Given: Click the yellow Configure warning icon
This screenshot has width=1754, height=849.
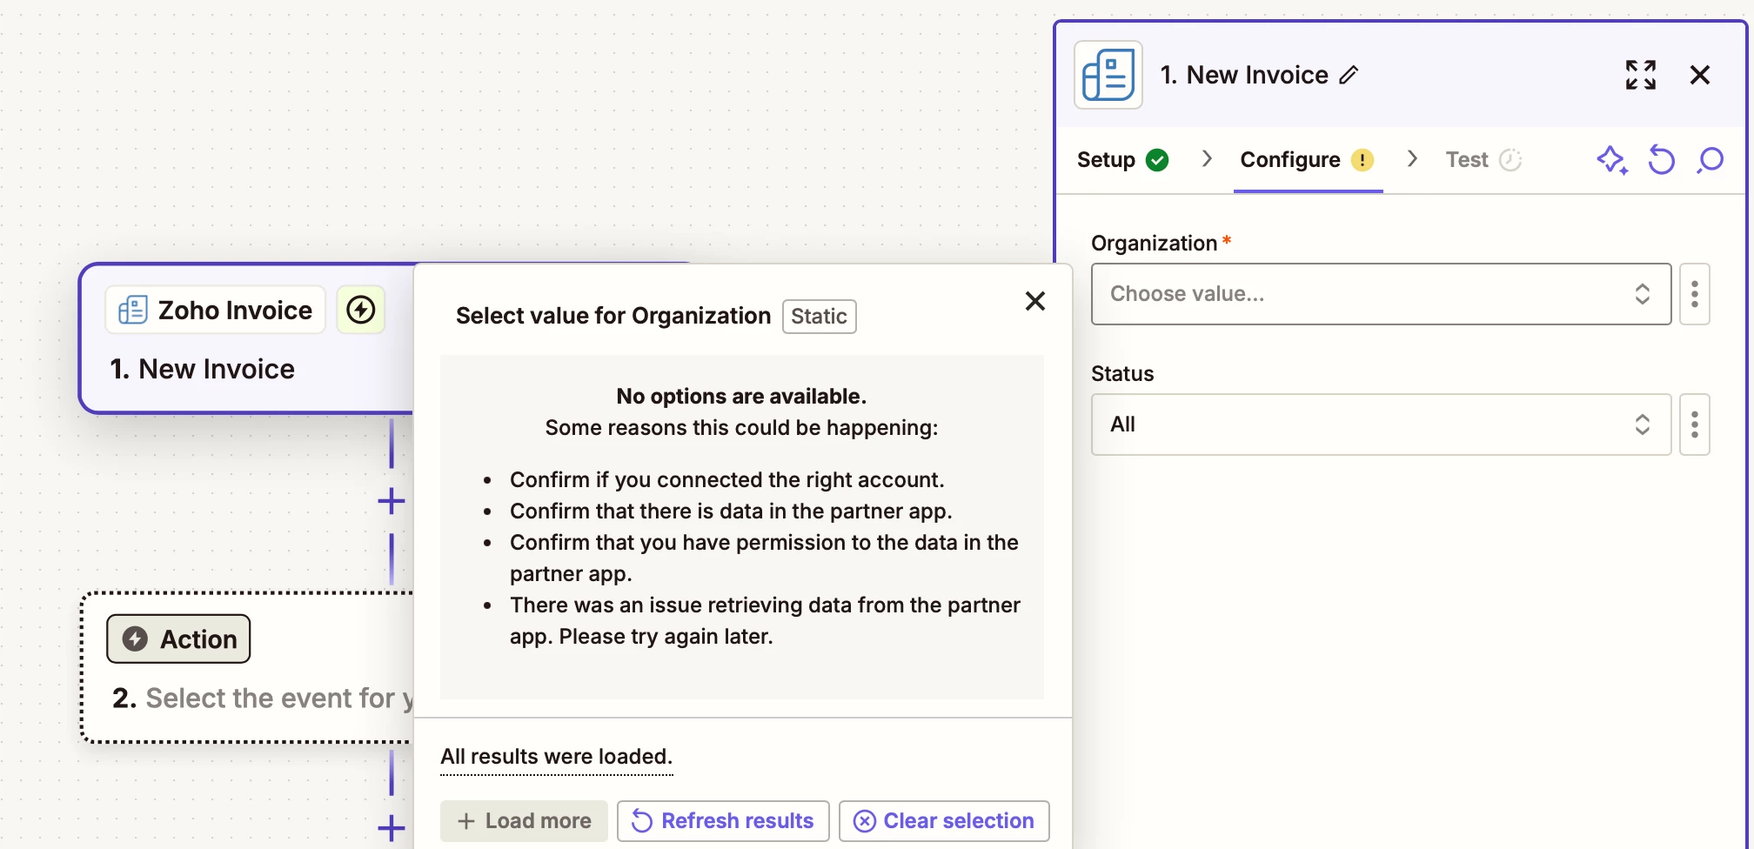Looking at the screenshot, I should coord(1362,160).
